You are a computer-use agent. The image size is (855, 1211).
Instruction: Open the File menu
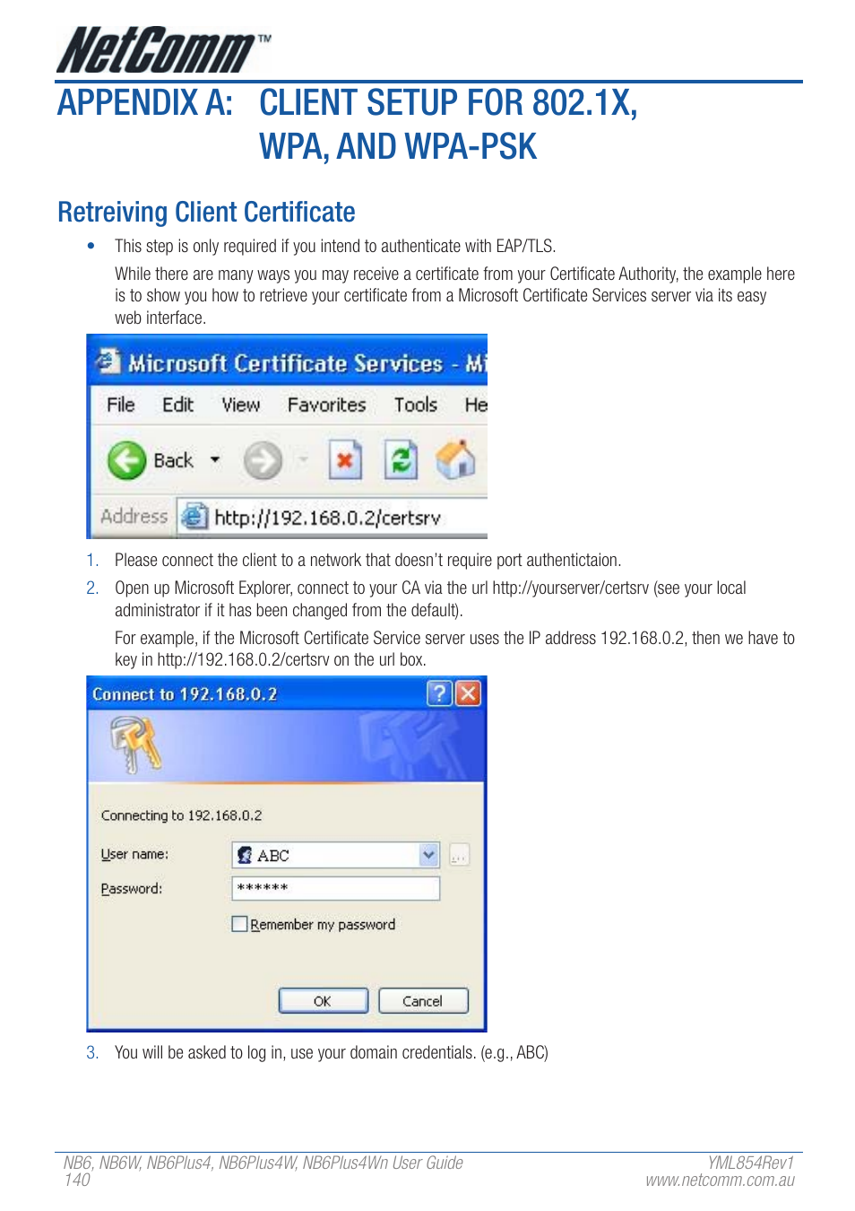(120, 405)
